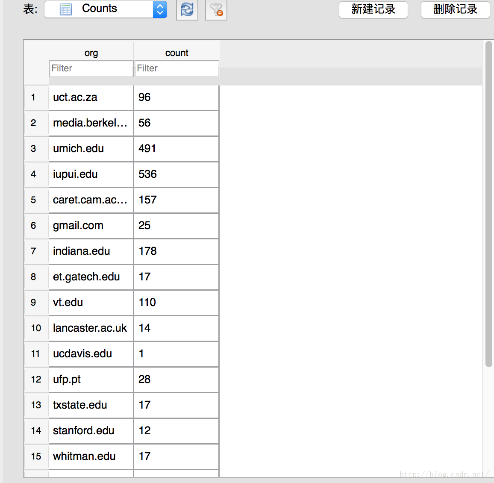This screenshot has width=494, height=483.
Task: Select row header number 10
Action: click(x=36, y=328)
